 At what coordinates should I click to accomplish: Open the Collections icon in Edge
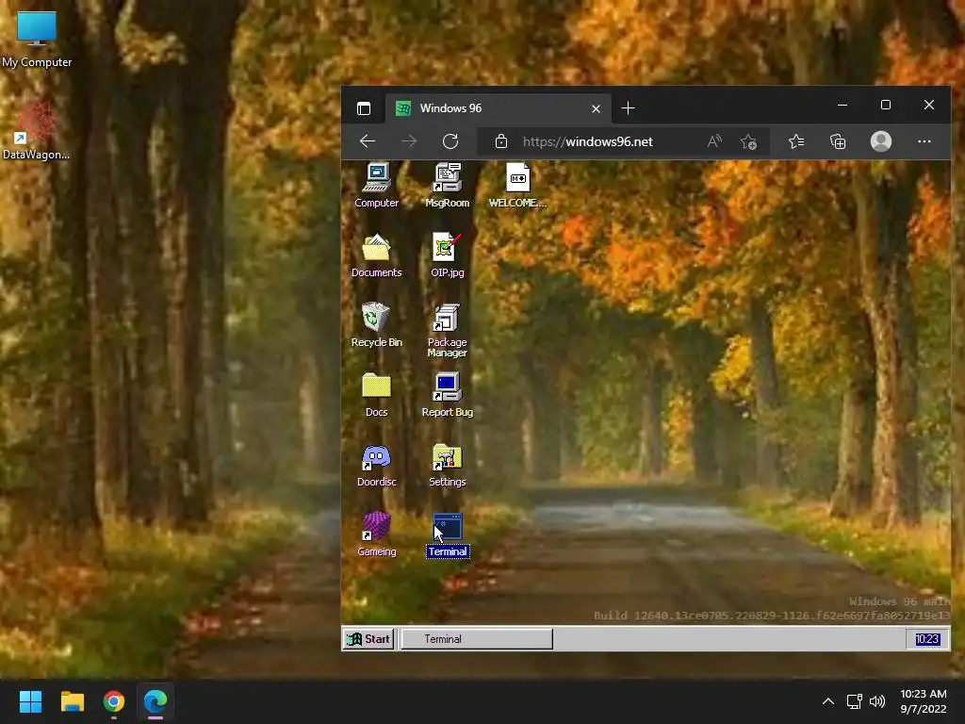click(x=838, y=141)
